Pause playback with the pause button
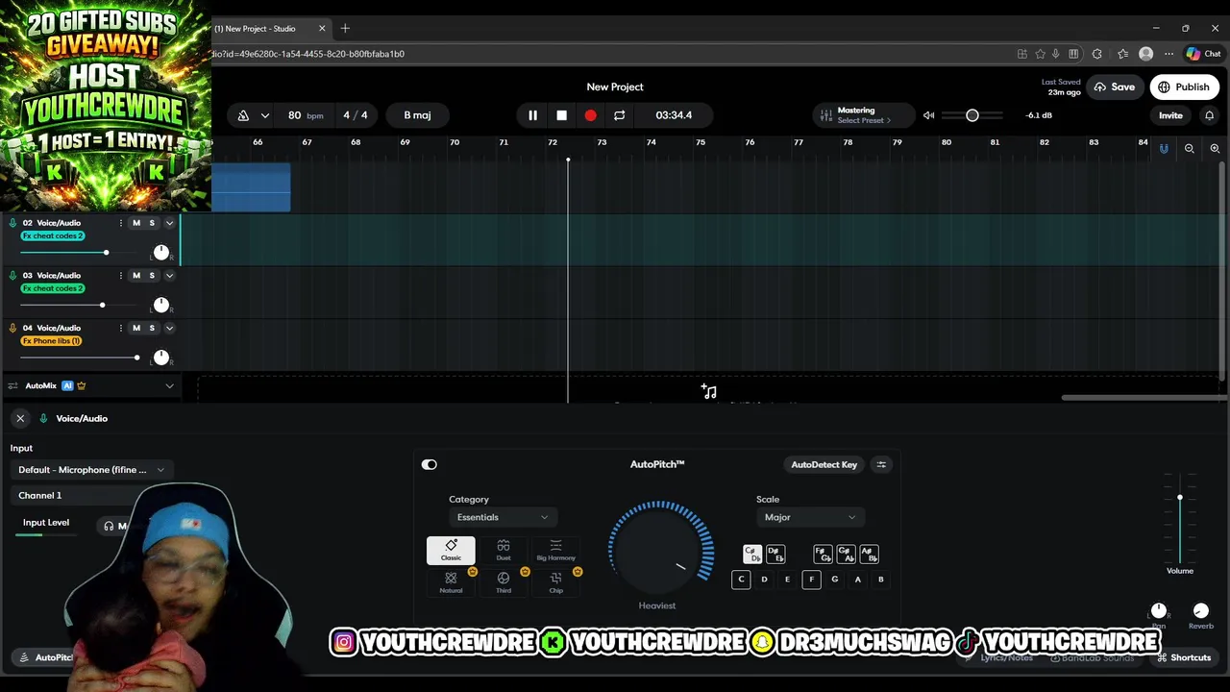Viewport: 1230px width, 692px height. (x=532, y=115)
